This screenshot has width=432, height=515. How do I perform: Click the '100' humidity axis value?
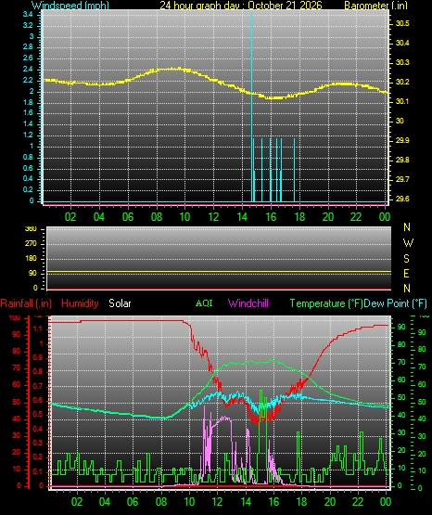(15, 318)
